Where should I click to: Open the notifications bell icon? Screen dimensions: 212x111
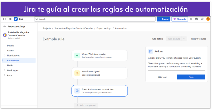pos(191,19)
